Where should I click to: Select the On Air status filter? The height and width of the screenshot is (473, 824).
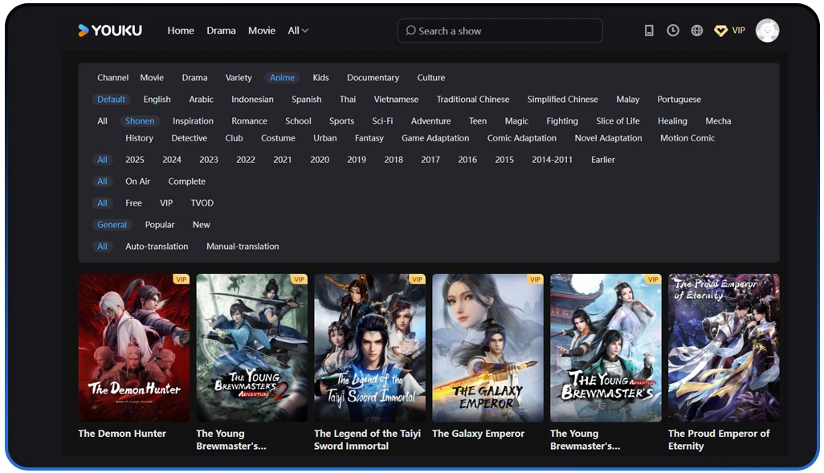pos(137,181)
